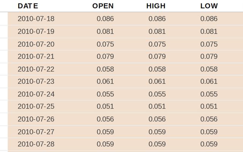Select the 2010-07-26 date cell
The height and width of the screenshot is (152, 243).
(x=36, y=119)
